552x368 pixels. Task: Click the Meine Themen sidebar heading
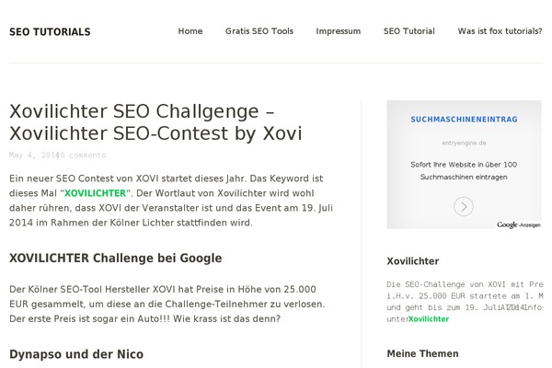pyautogui.click(x=422, y=353)
